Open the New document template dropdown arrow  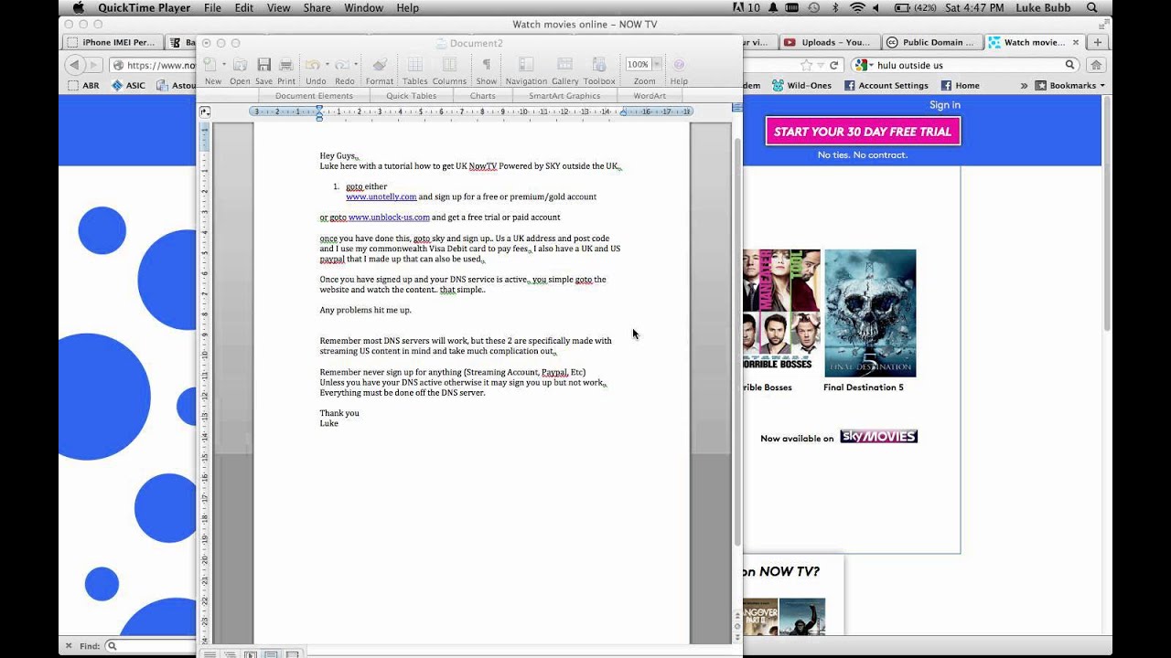click(222, 65)
